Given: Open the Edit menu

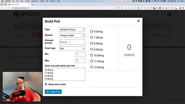Looking at the screenshot, I should [17, 1].
